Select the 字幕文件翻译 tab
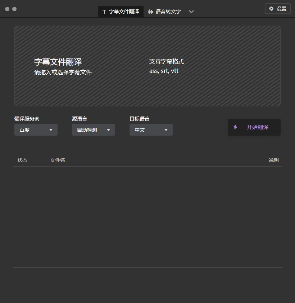The width and height of the screenshot is (295, 303). [121, 11]
